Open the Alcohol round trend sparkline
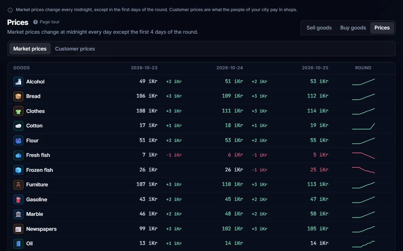 363,82
